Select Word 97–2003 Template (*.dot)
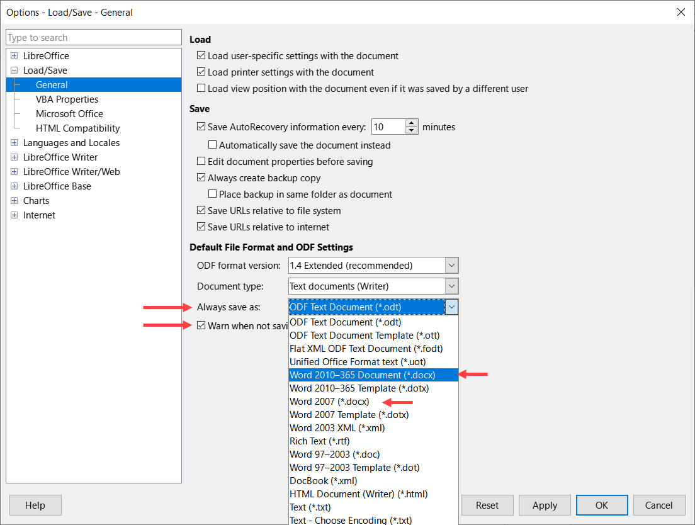The image size is (695, 525). pyautogui.click(x=373, y=468)
